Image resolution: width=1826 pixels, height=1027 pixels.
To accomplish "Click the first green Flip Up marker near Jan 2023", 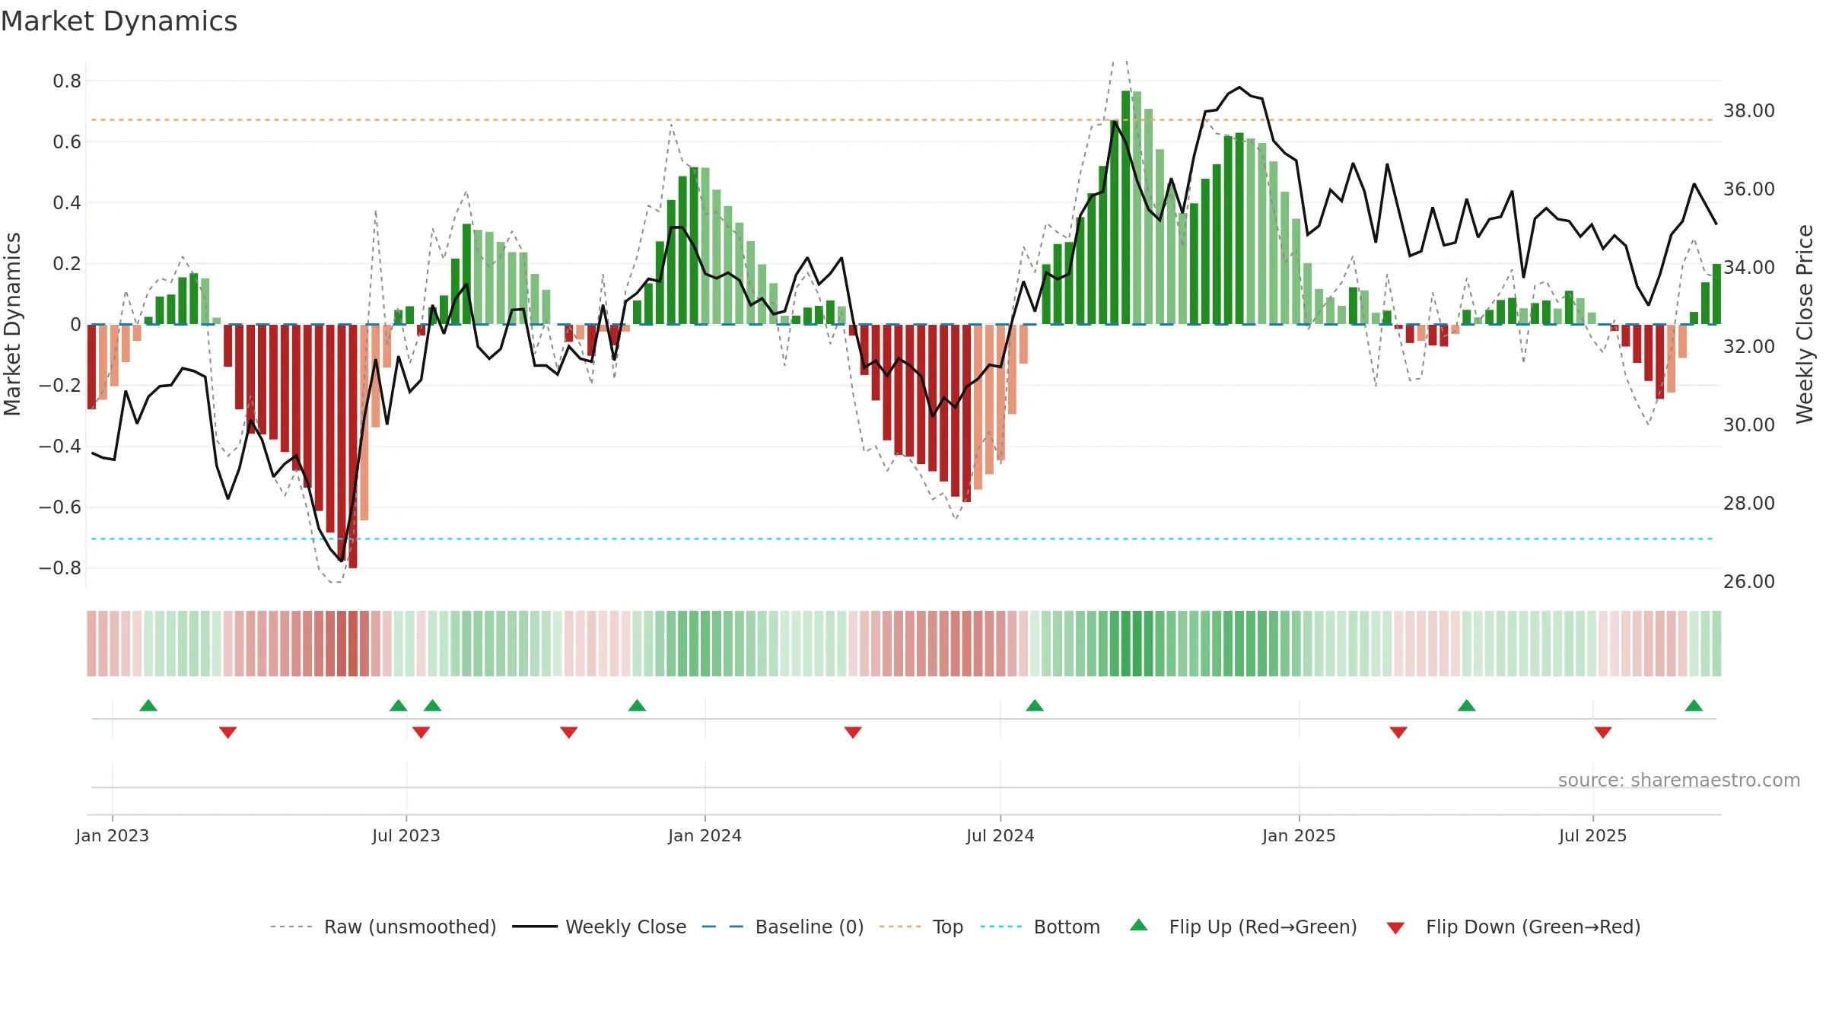I will [x=148, y=705].
